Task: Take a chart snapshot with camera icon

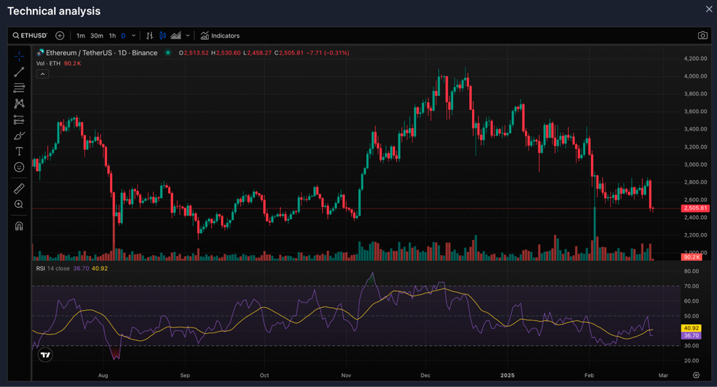Action: [703, 36]
